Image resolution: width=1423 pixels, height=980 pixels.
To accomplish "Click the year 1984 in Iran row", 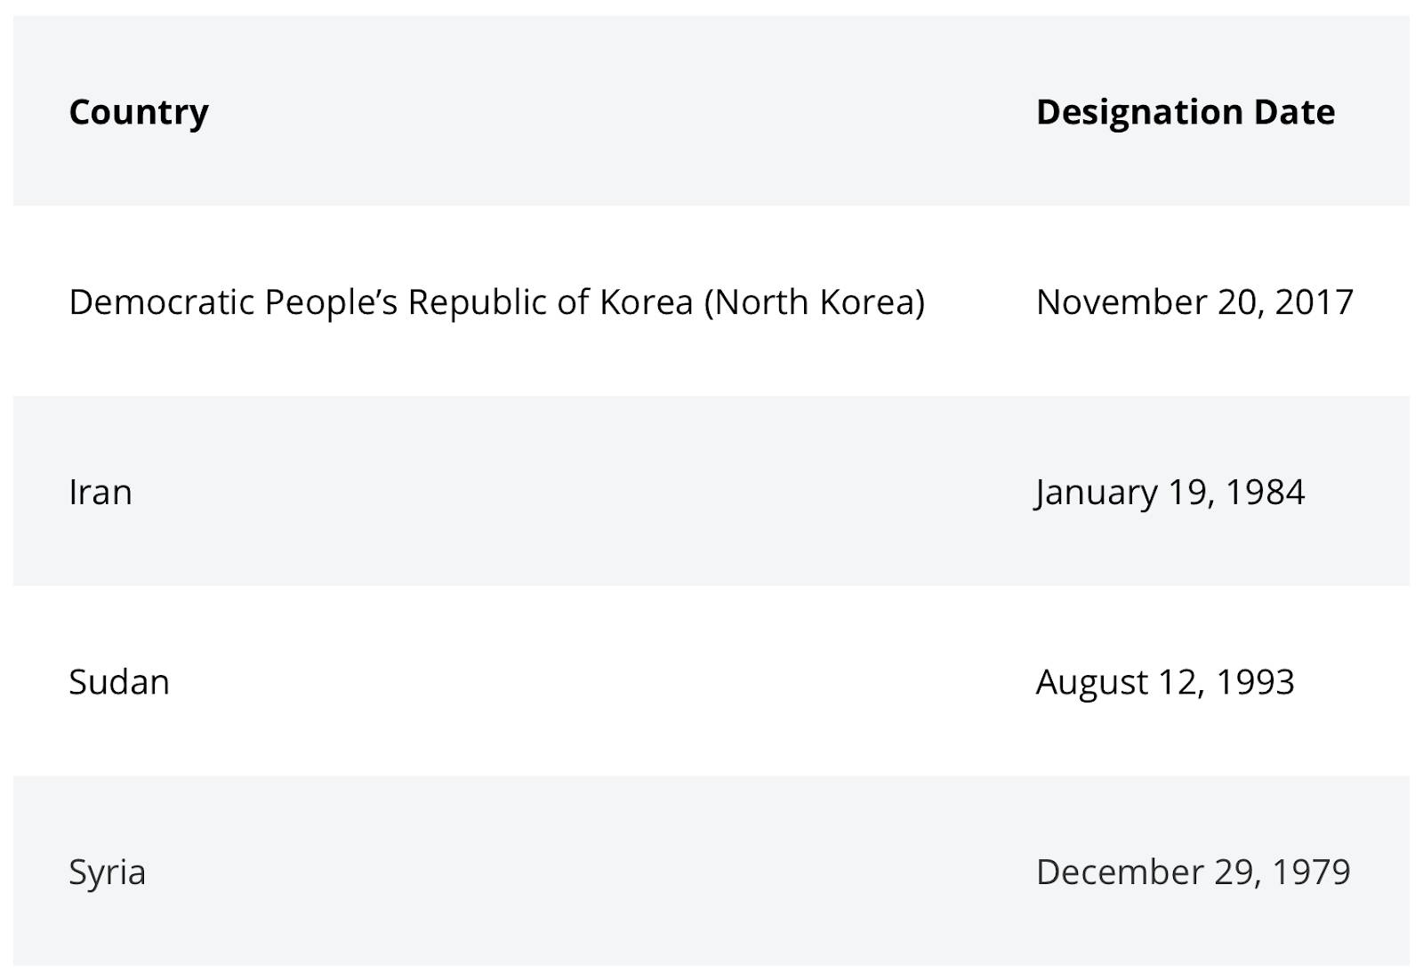I will point(1265,492).
